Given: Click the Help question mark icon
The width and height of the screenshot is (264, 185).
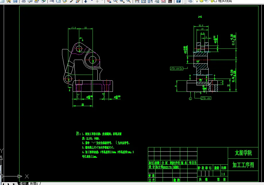Looking at the screenshot, I should pyautogui.click(x=178, y=1).
